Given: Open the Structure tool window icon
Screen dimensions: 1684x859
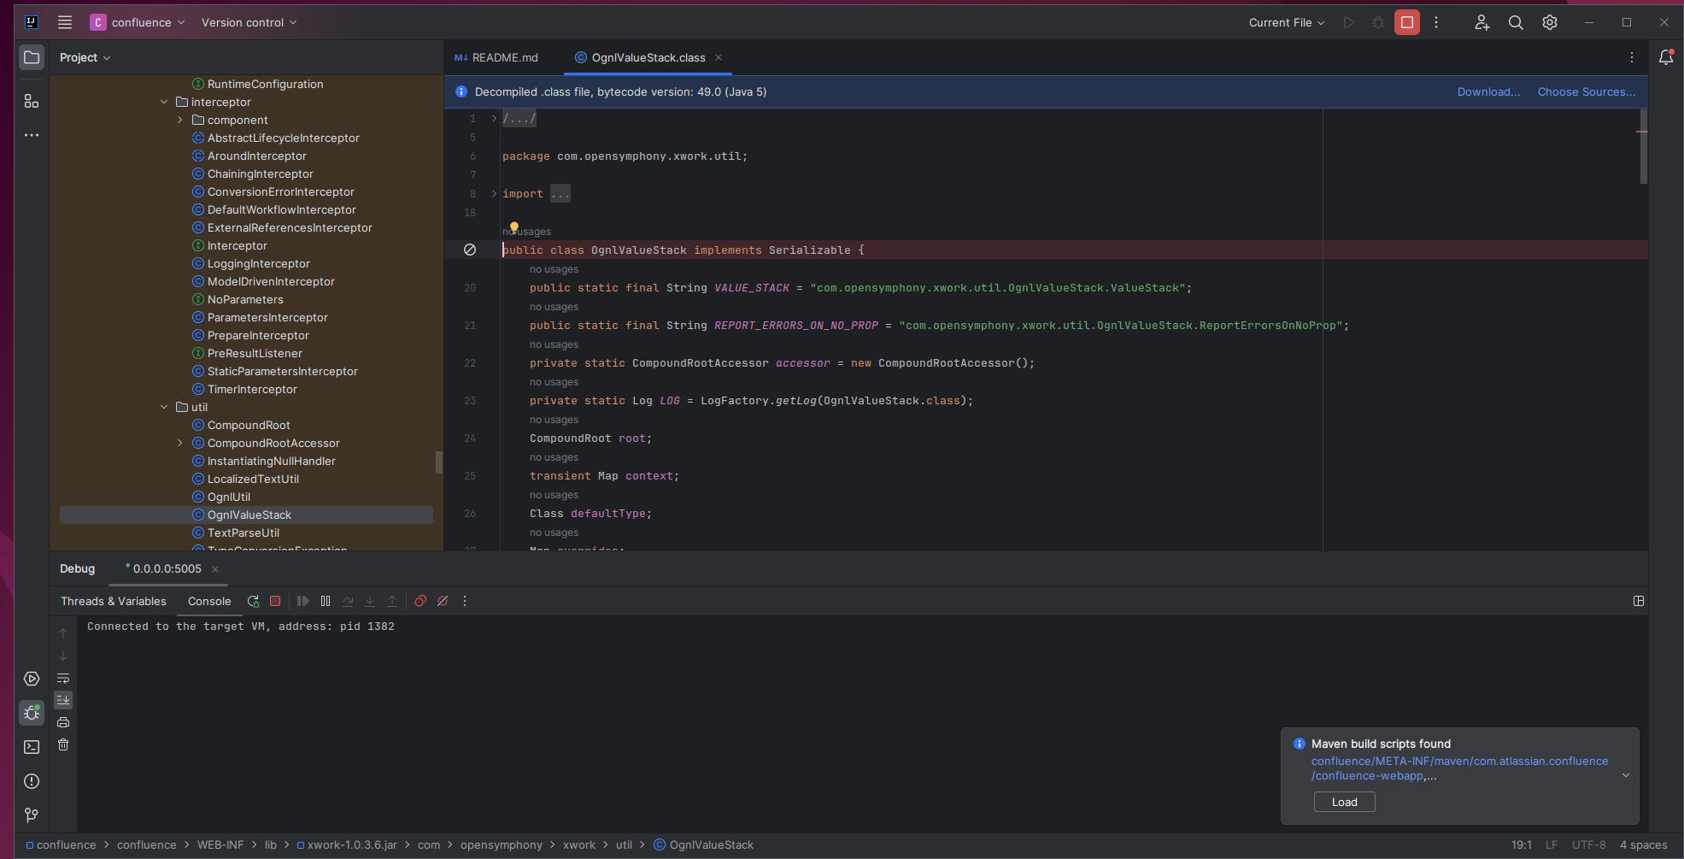Looking at the screenshot, I should click(32, 101).
